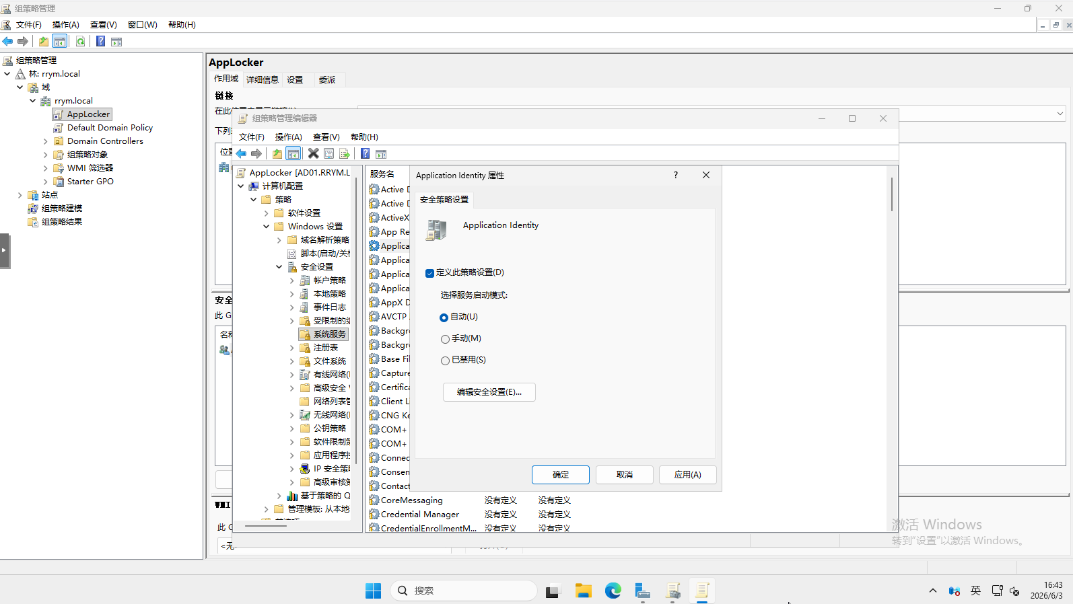
Task: Click the 编辑安全设置(E)... button
Action: coord(489,392)
